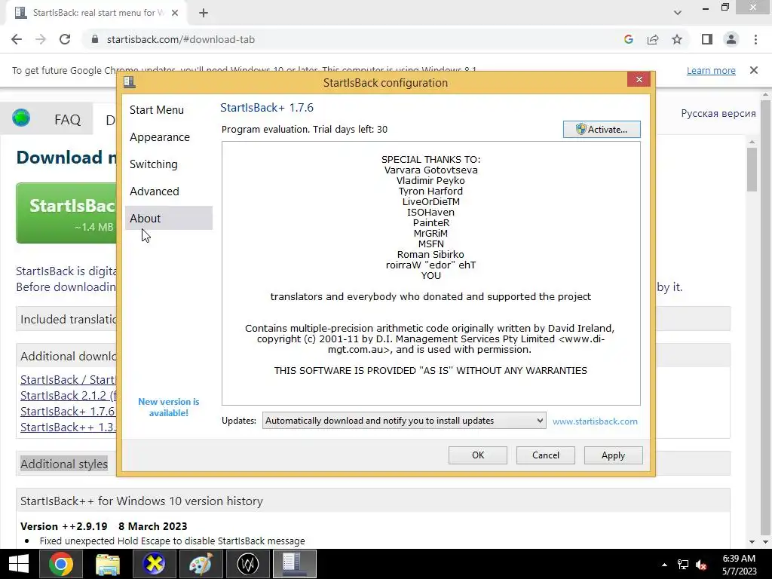The image size is (772, 579).
Task: Click the muted volume tray icon
Action: (701, 564)
